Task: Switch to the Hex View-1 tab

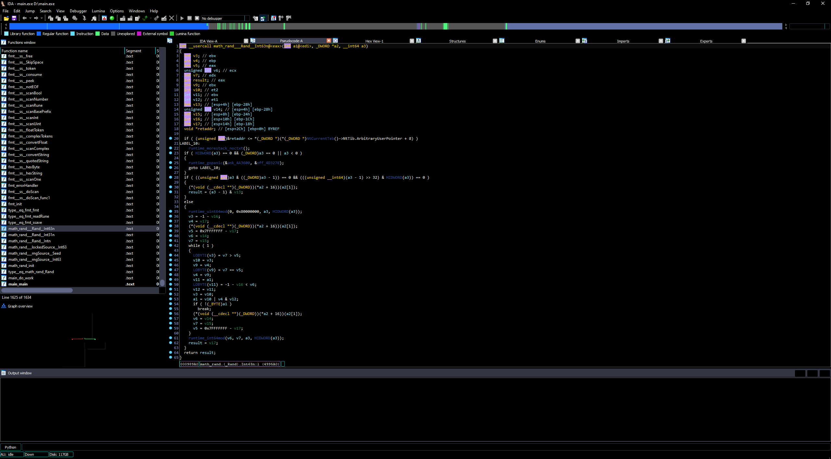Action: click(x=374, y=41)
